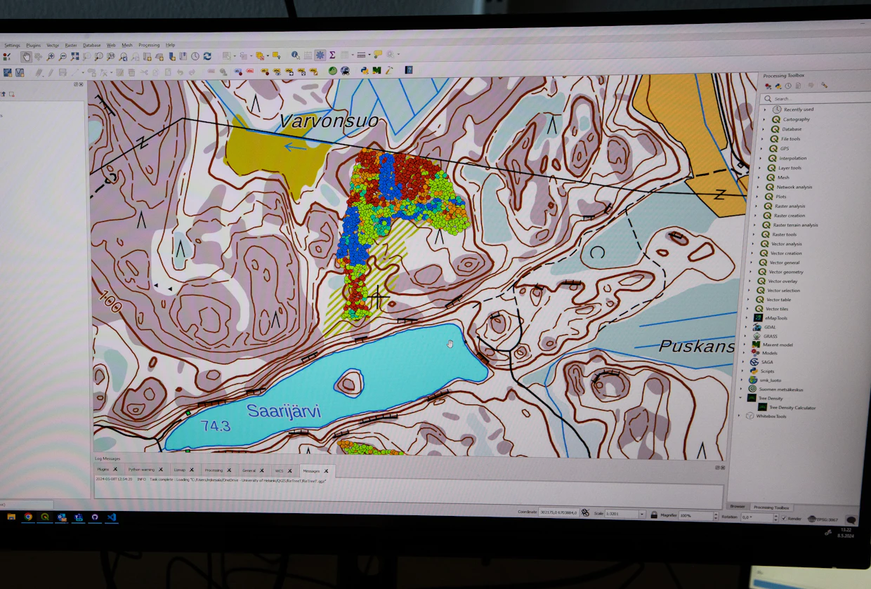Open the Identify Features tool

(295, 55)
